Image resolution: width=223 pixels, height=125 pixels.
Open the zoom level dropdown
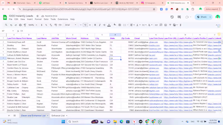(33, 25)
